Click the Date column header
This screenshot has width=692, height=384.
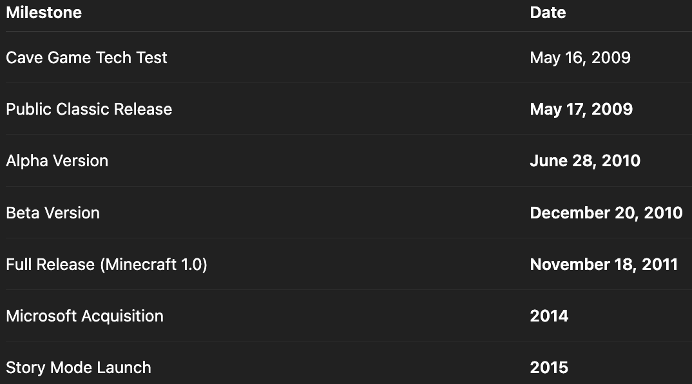[548, 12]
